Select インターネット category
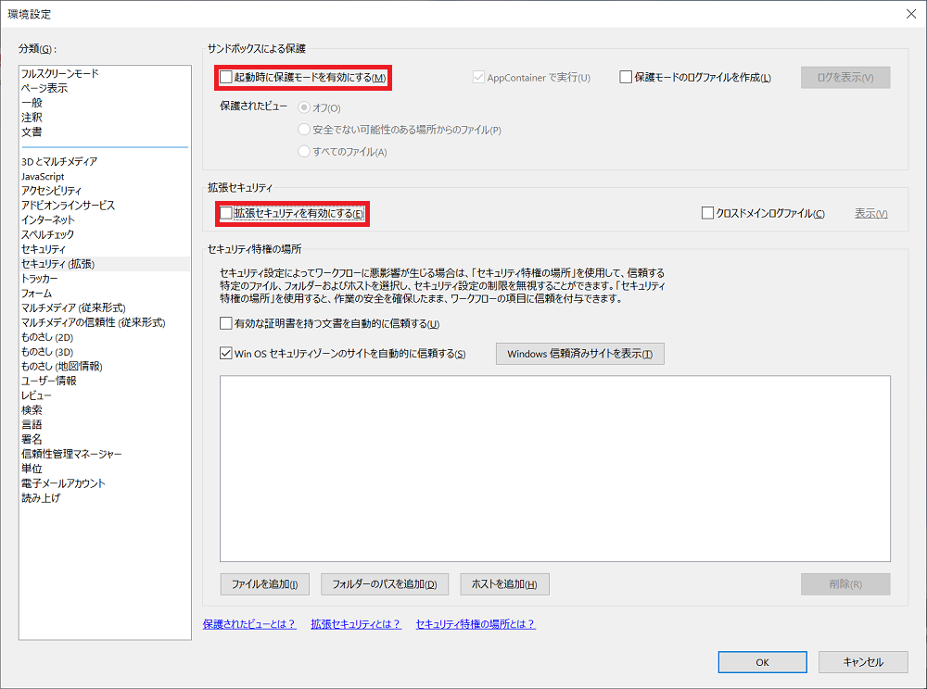The width and height of the screenshot is (927, 689). (48, 219)
